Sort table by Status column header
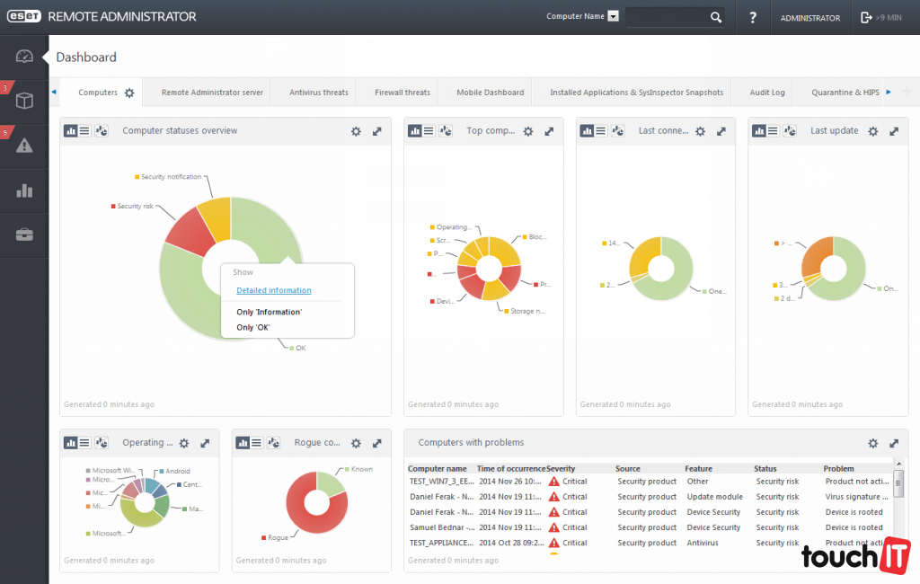 (765, 468)
